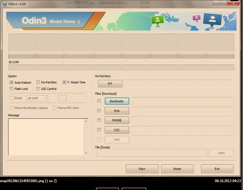
Task: Click the green download icon in banner
Action: point(156,20)
